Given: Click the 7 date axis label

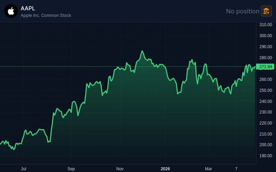Looking at the screenshot, I should coord(236,169).
